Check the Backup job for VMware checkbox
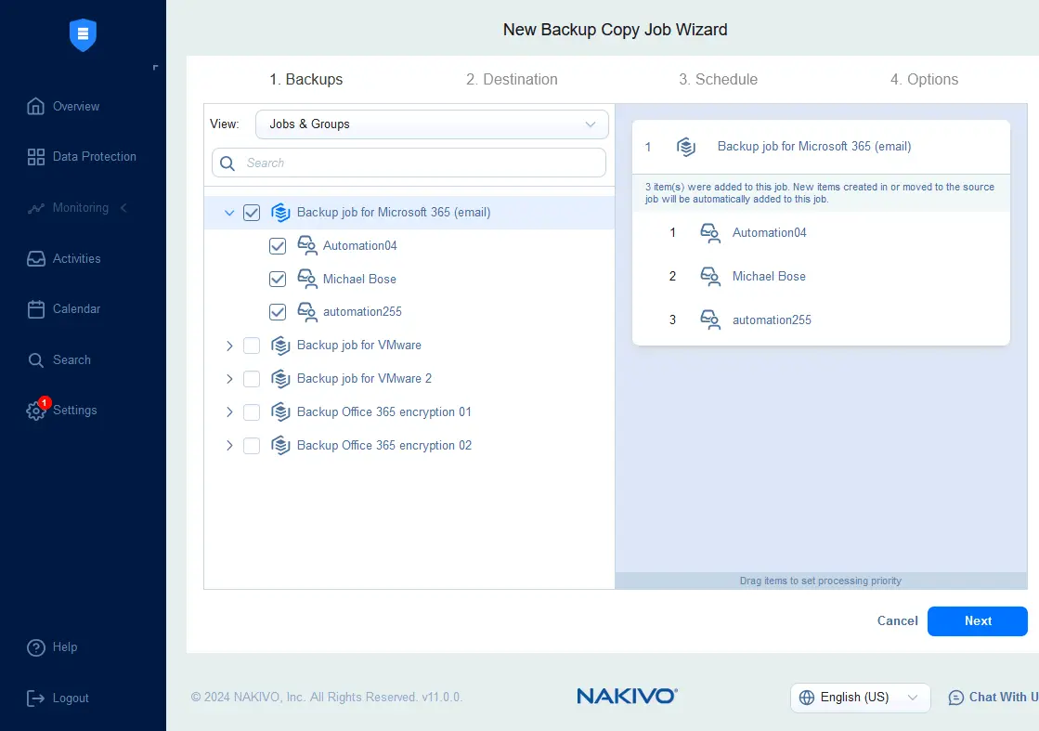The height and width of the screenshot is (731, 1039). (252, 346)
